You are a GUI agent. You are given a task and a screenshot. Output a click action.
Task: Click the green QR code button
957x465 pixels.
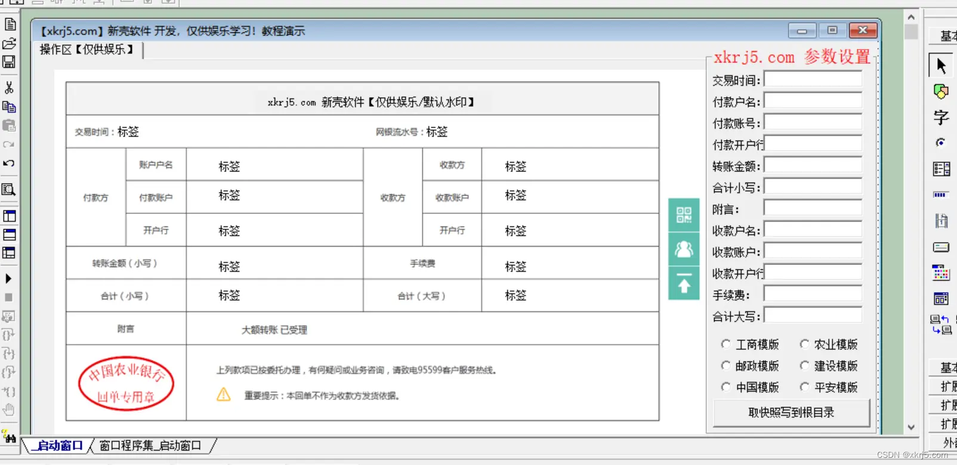pyautogui.click(x=684, y=215)
